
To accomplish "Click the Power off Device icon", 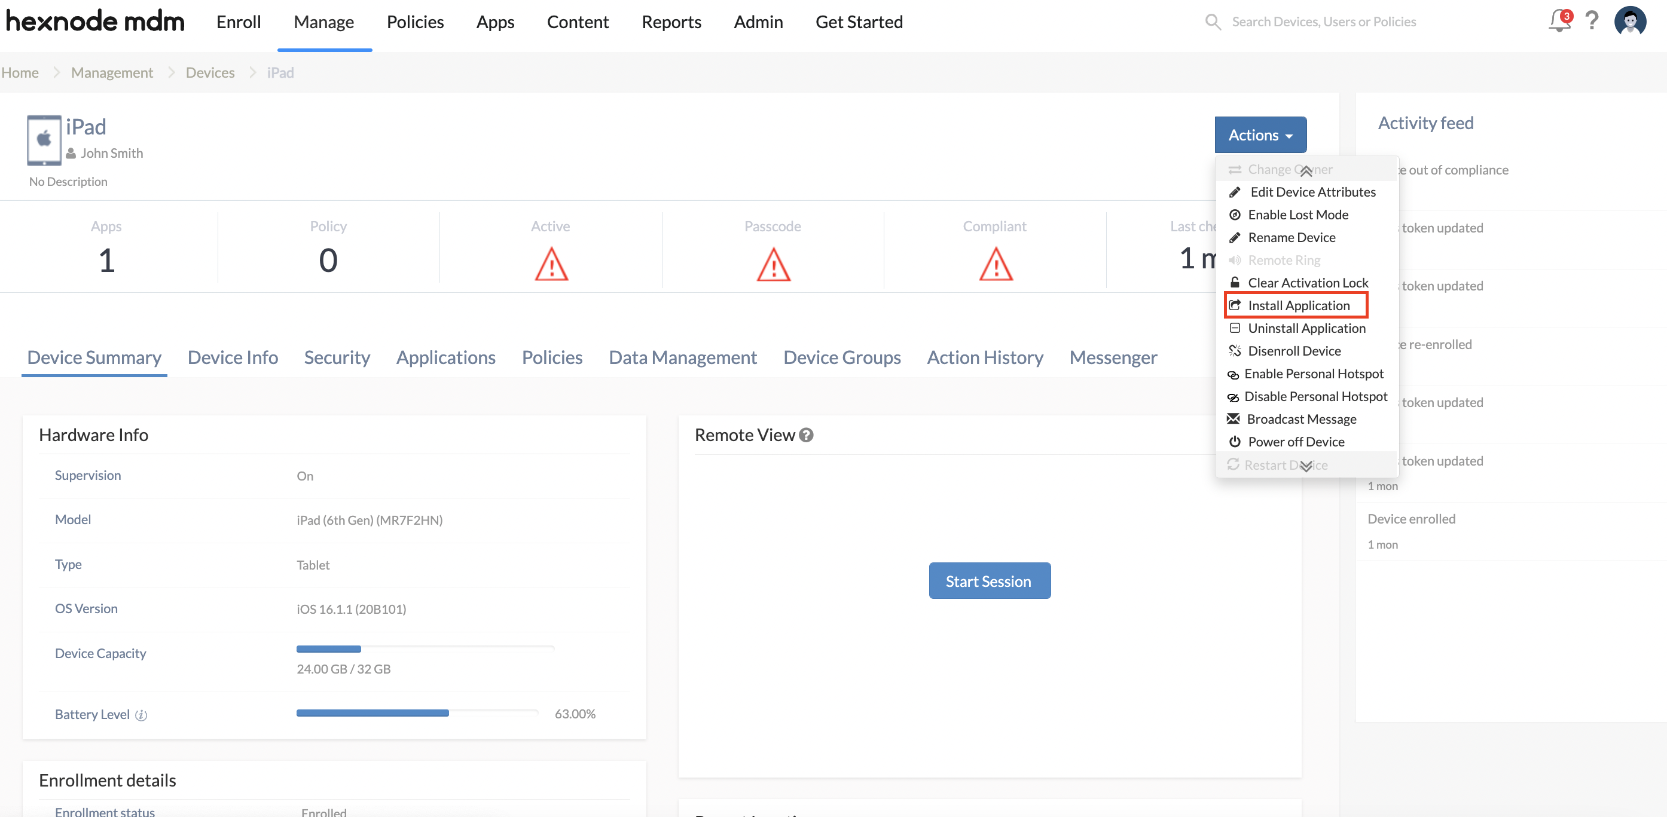I will [x=1235, y=442].
